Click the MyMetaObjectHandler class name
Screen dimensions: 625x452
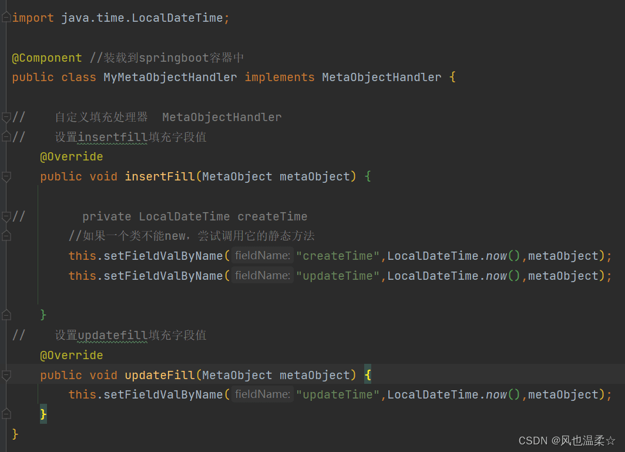(x=170, y=78)
